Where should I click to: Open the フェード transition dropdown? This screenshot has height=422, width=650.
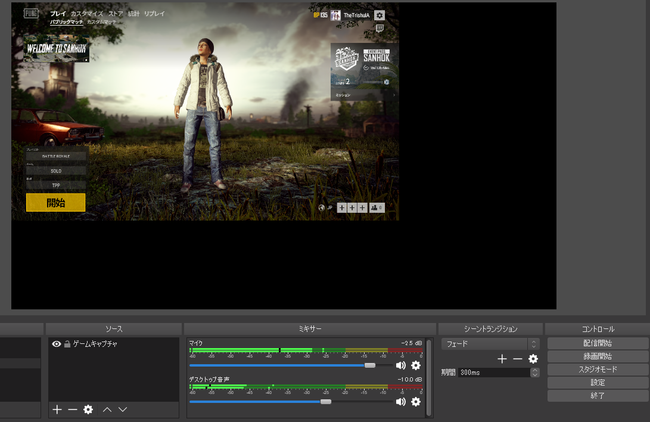(490, 344)
